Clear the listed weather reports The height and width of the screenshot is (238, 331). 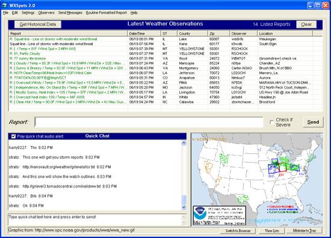point(306,24)
